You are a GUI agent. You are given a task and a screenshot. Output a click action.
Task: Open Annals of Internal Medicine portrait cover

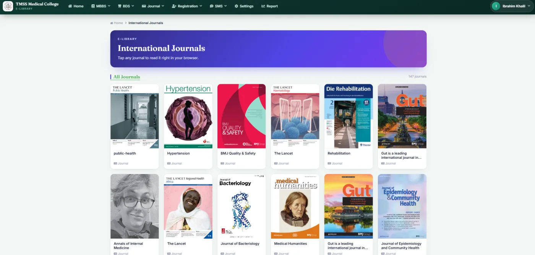click(135, 206)
